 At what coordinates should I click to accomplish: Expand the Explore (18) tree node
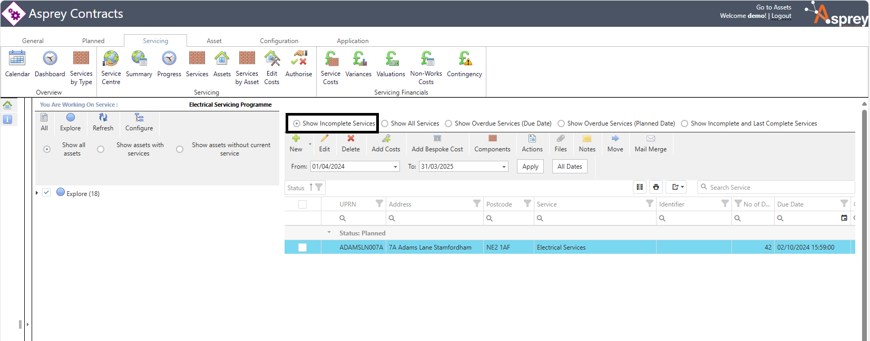tap(37, 193)
